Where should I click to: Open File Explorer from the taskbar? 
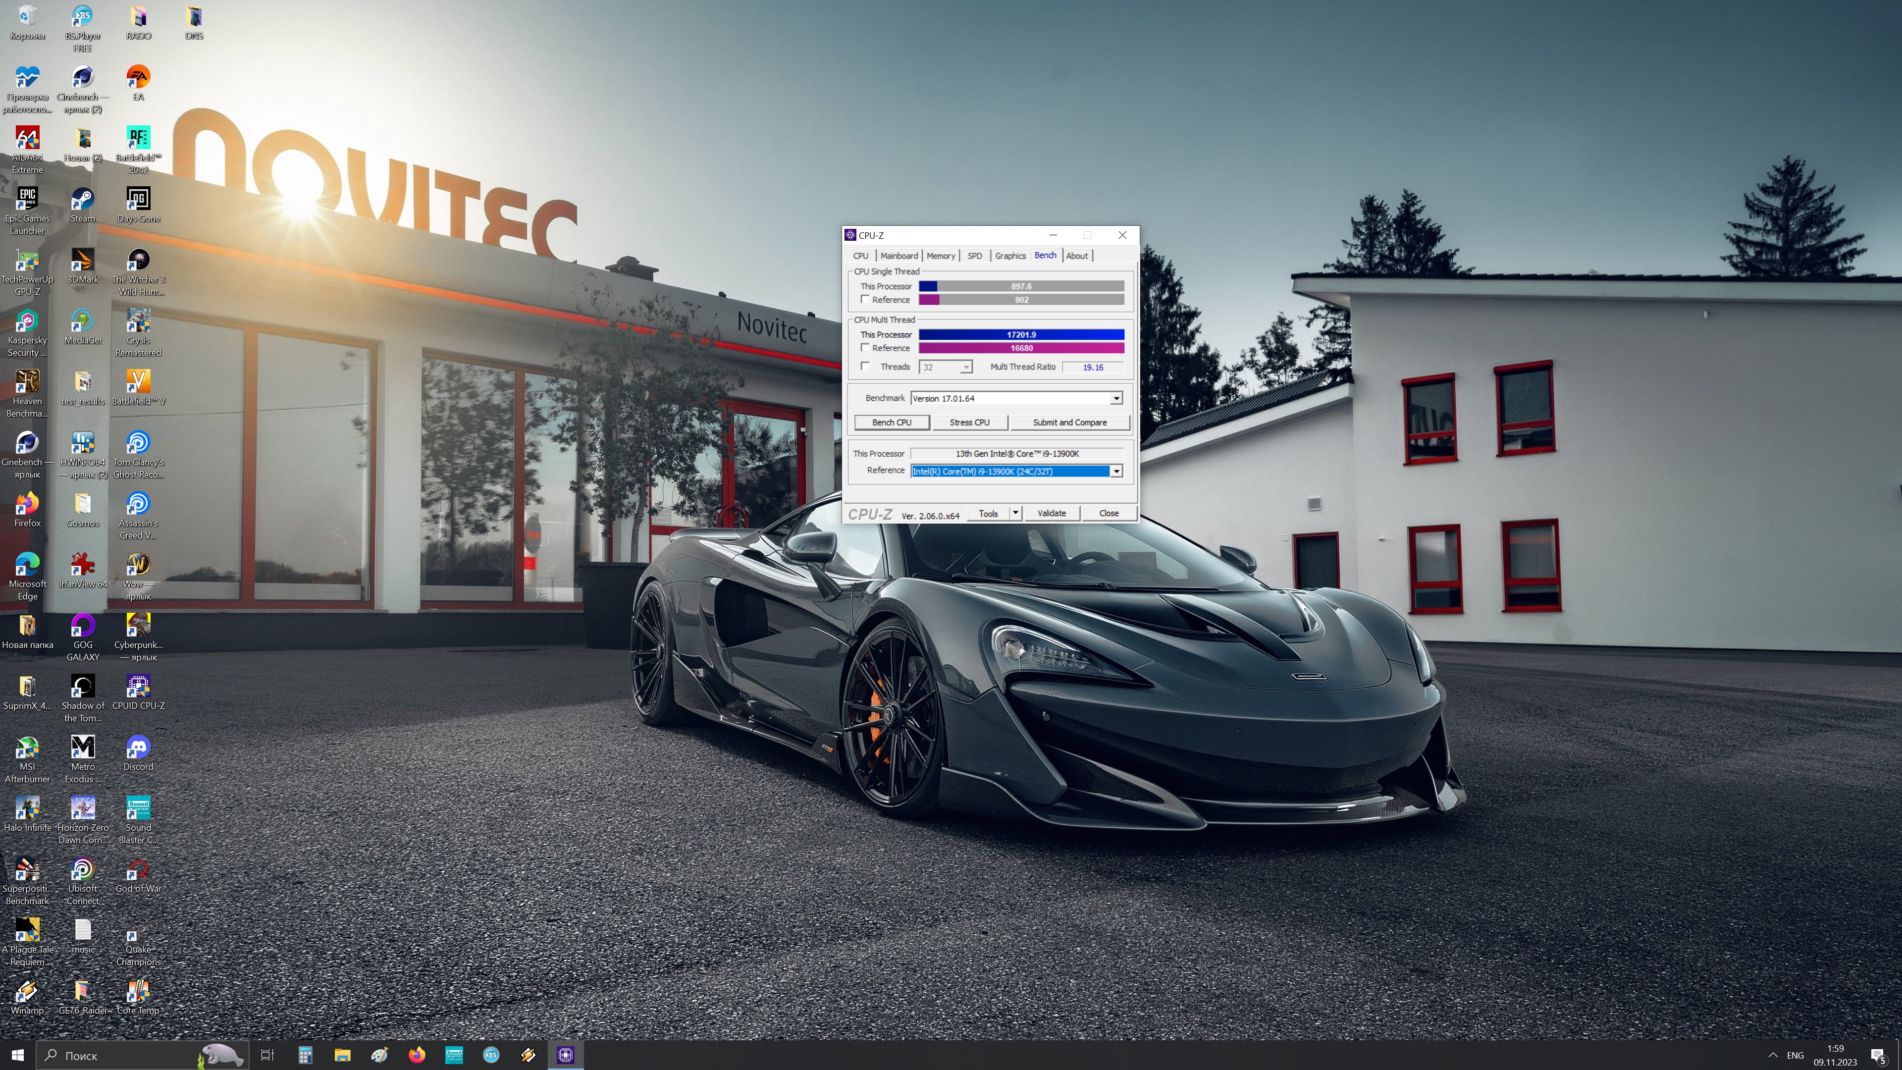342,1055
